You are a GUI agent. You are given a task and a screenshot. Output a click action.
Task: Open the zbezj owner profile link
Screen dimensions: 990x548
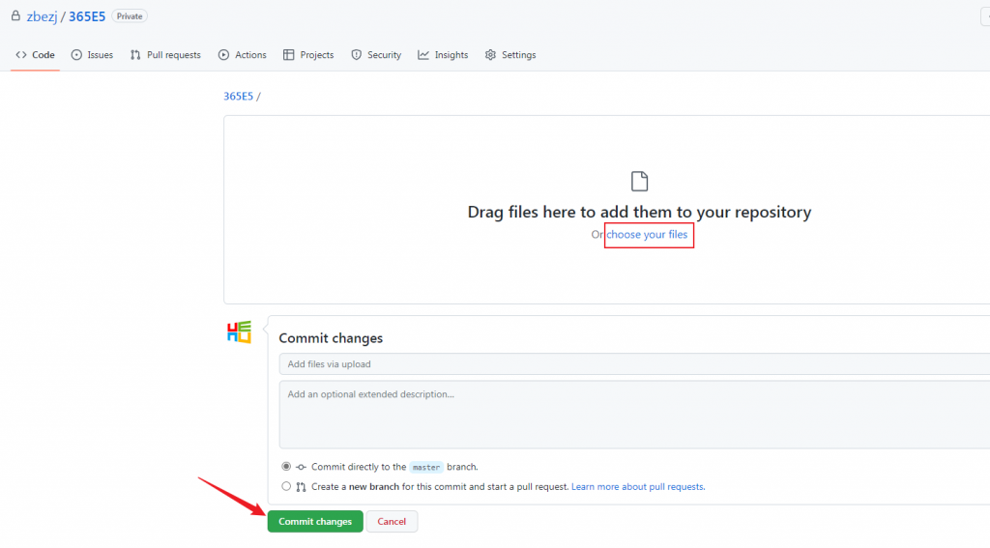click(x=43, y=16)
